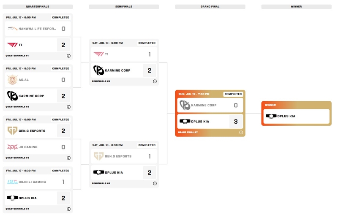Screen dimensions: 338x217
Task: Open info icon for Quarterfinals #1
Action: click(x=68, y=56)
